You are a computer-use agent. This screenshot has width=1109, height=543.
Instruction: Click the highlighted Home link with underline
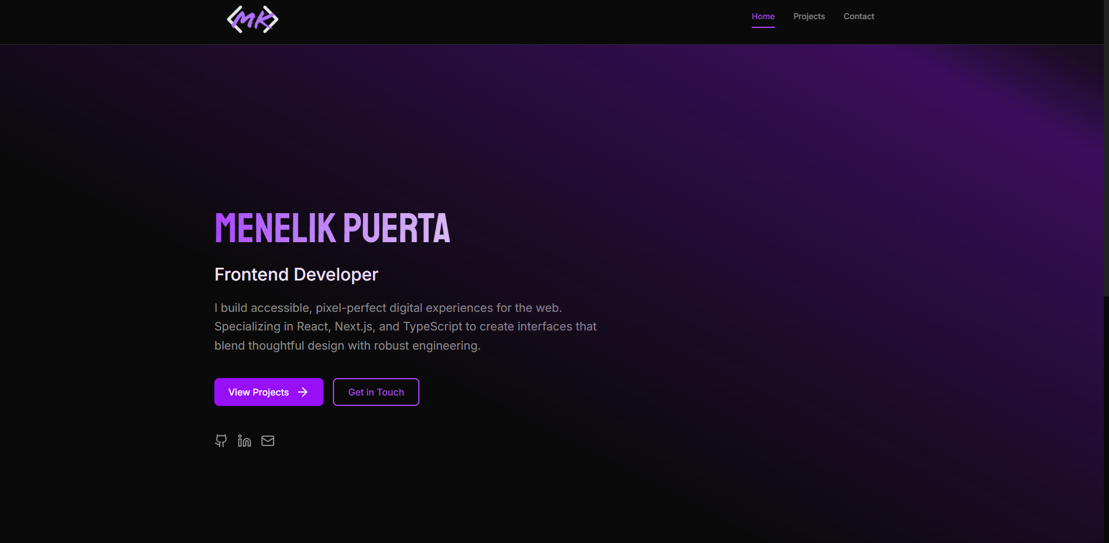(763, 16)
